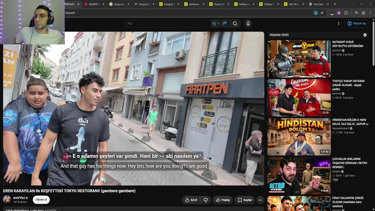Open more actions menu below the video
This screenshot has width=375, height=211.
[x=260, y=200]
